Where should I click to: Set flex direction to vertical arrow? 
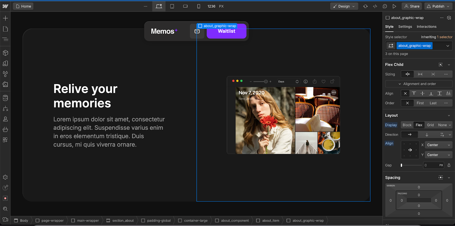427,135
